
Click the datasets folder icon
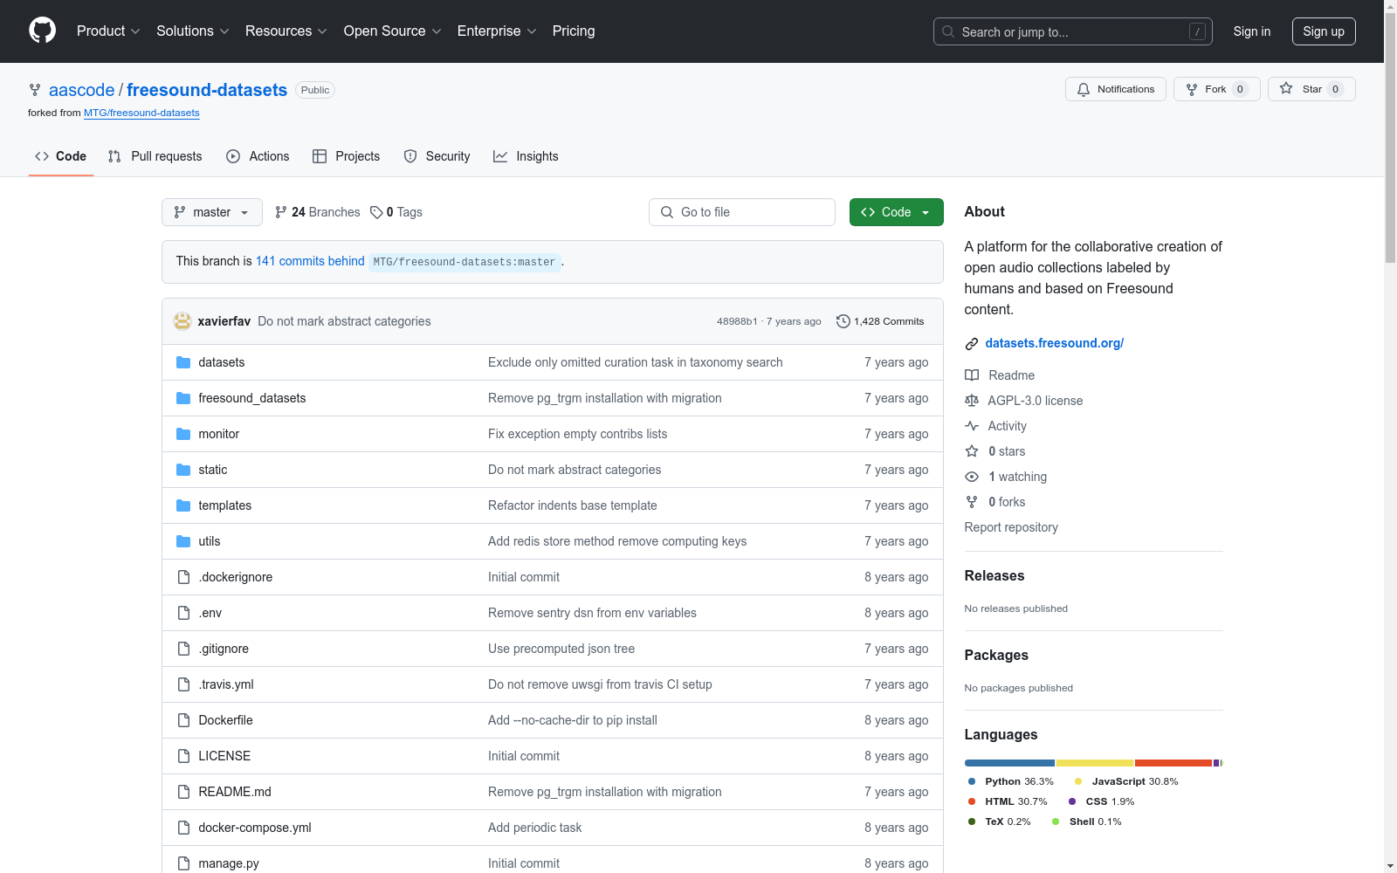[183, 362]
